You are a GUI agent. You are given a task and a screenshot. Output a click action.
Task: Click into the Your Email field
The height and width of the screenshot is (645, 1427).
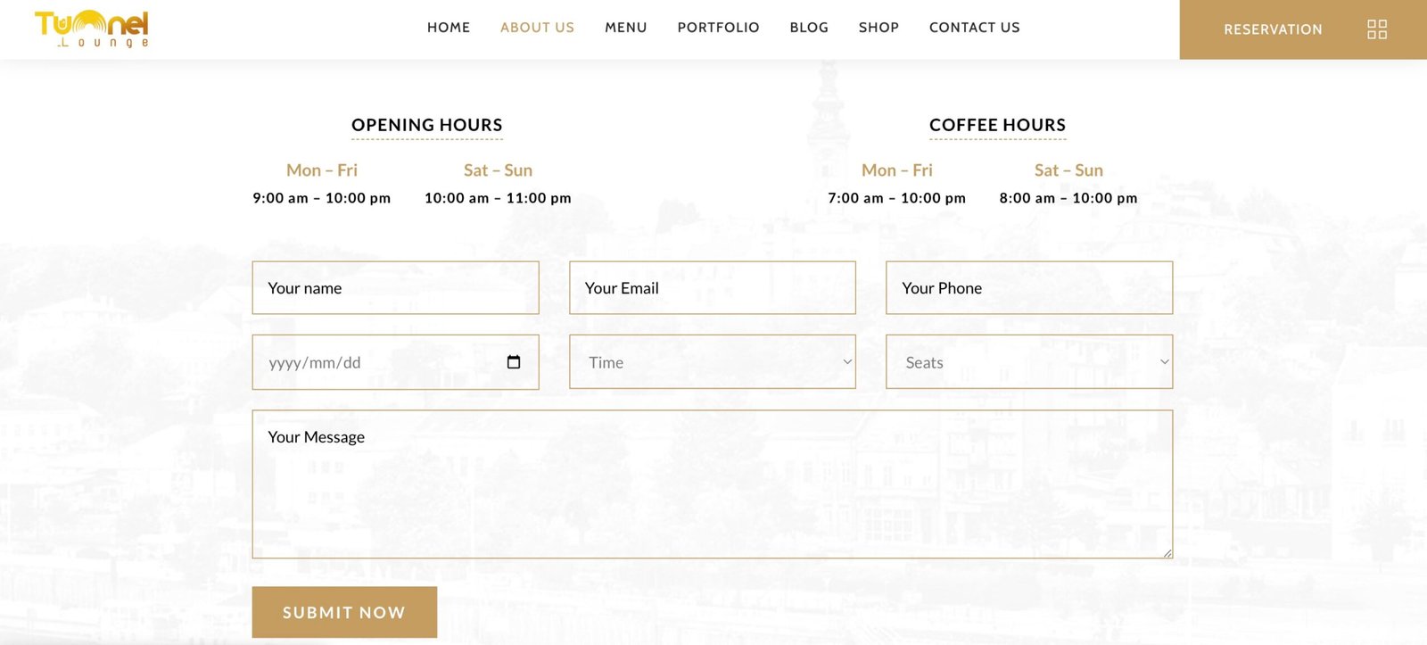click(x=712, y=288)
